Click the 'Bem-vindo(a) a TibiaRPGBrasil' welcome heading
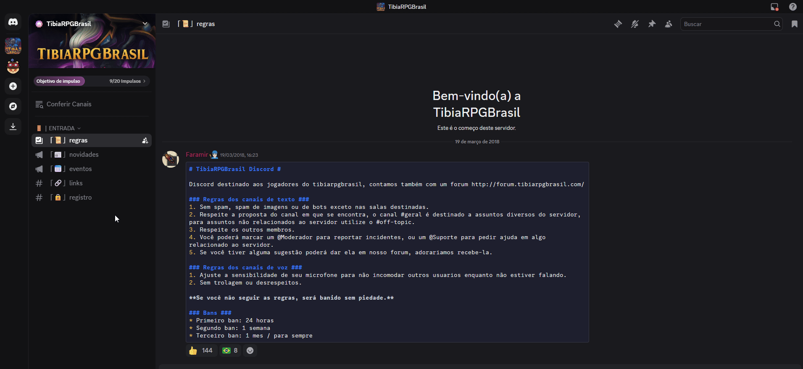 click(477, 104)
